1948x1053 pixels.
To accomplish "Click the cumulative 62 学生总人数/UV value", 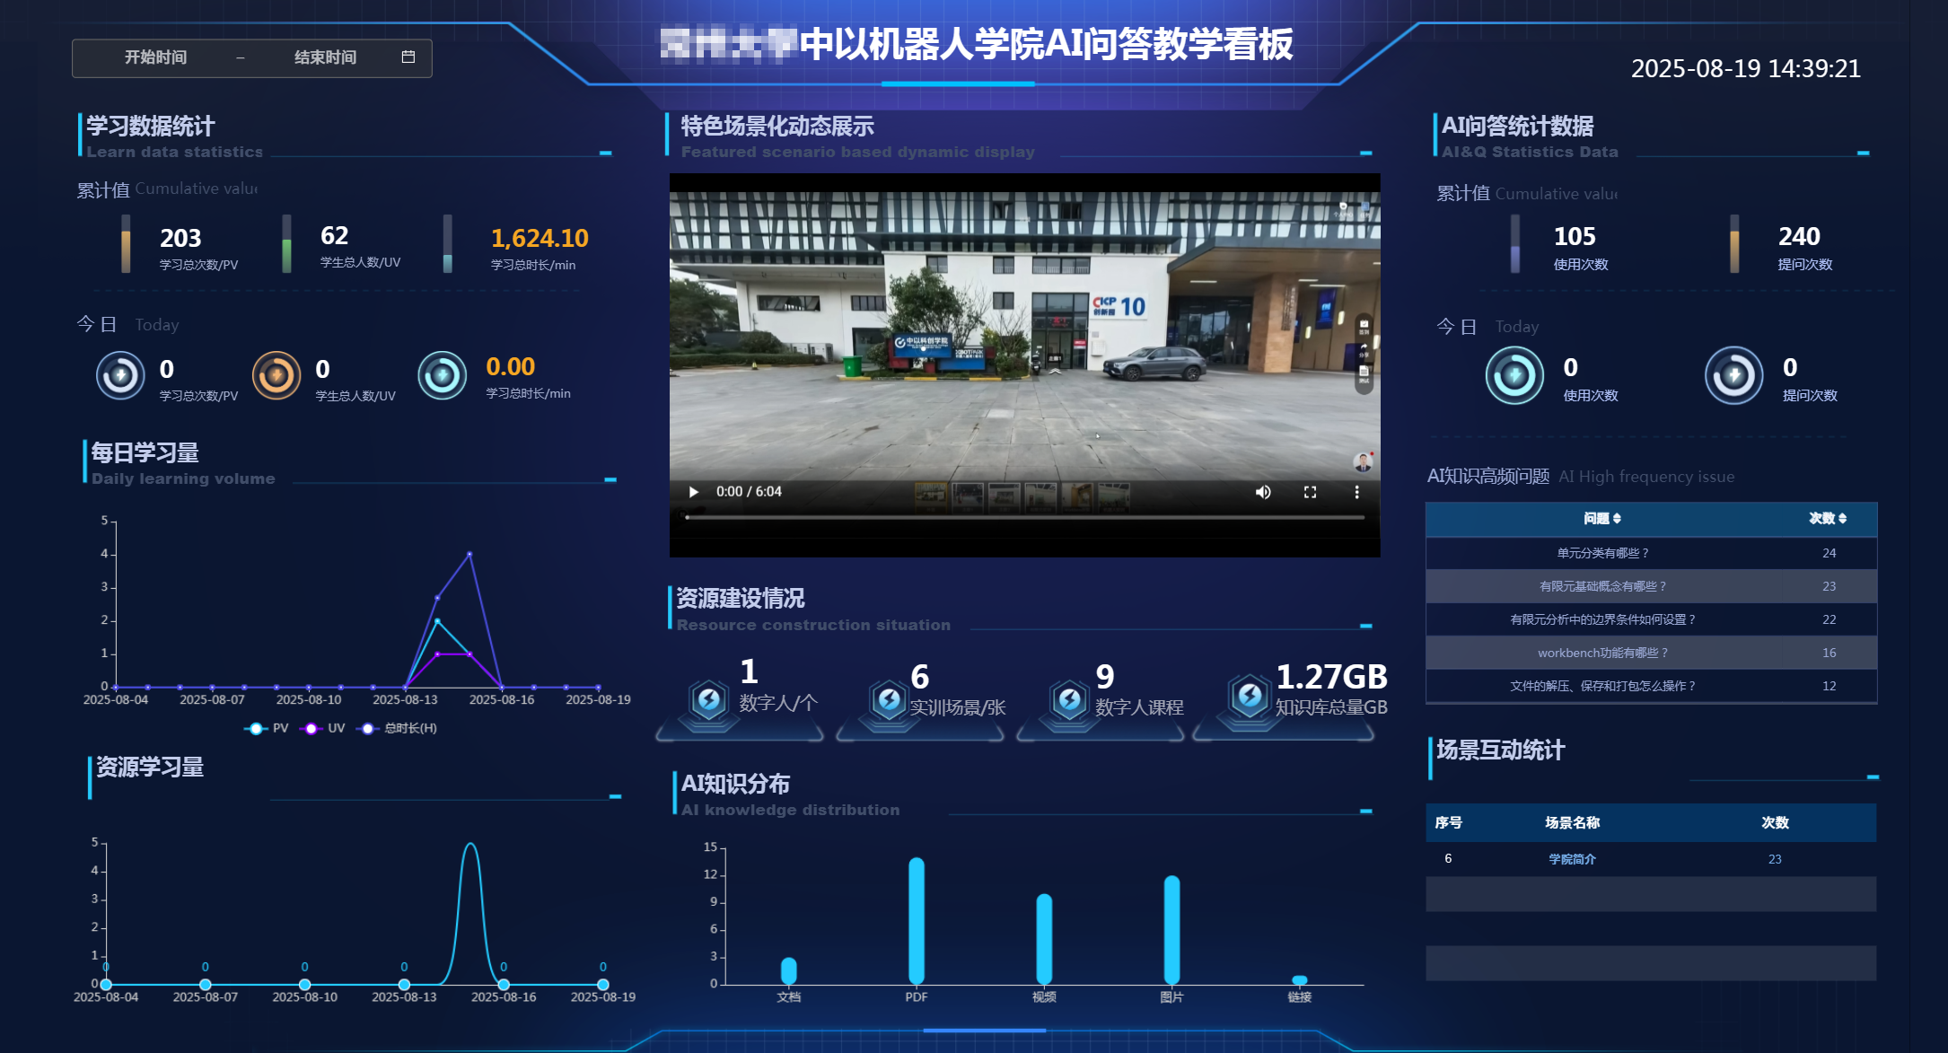I will (334, 236).
